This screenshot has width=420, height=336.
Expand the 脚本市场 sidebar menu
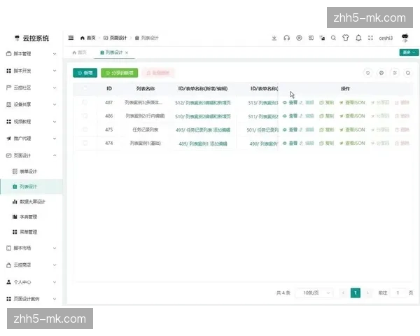pos(31,248)
